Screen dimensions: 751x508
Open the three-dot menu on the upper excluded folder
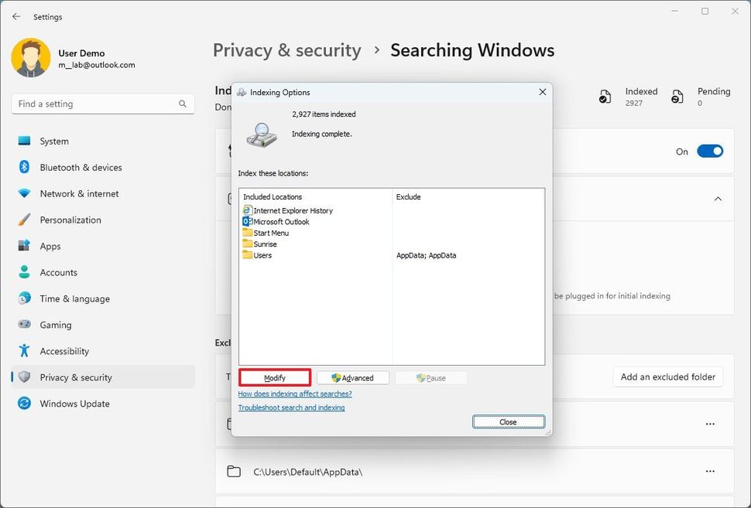[x=710, y=424]
